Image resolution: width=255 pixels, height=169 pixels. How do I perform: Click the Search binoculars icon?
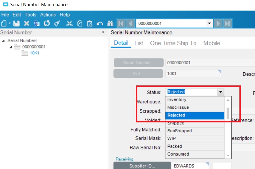(110, 24)
